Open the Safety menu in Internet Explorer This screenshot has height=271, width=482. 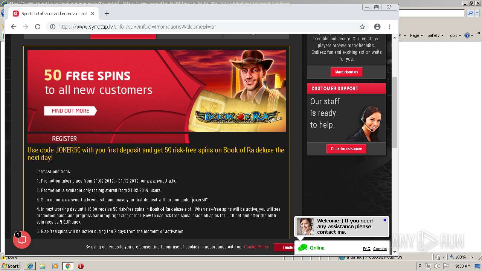click(435, 35)
